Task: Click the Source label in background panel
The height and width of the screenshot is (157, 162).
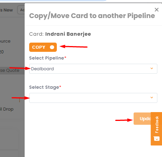Action: pyautogui.click(x=5, y=41)
